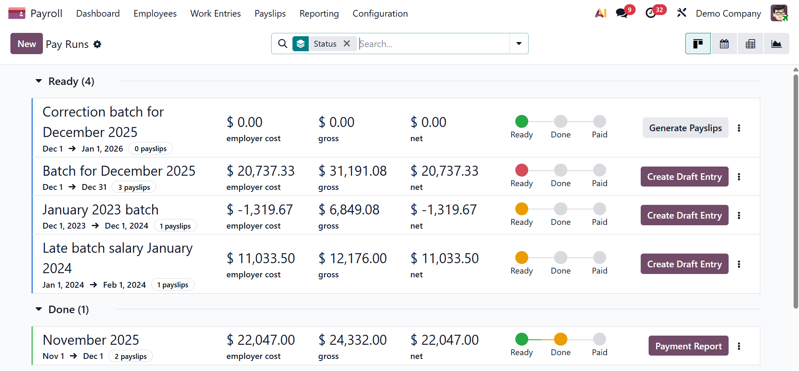Open Pay Runs settings gear
The height and width of the screenshot is (371, 799).
point(97,44)
